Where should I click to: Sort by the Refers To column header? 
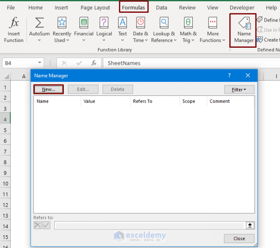155,101
